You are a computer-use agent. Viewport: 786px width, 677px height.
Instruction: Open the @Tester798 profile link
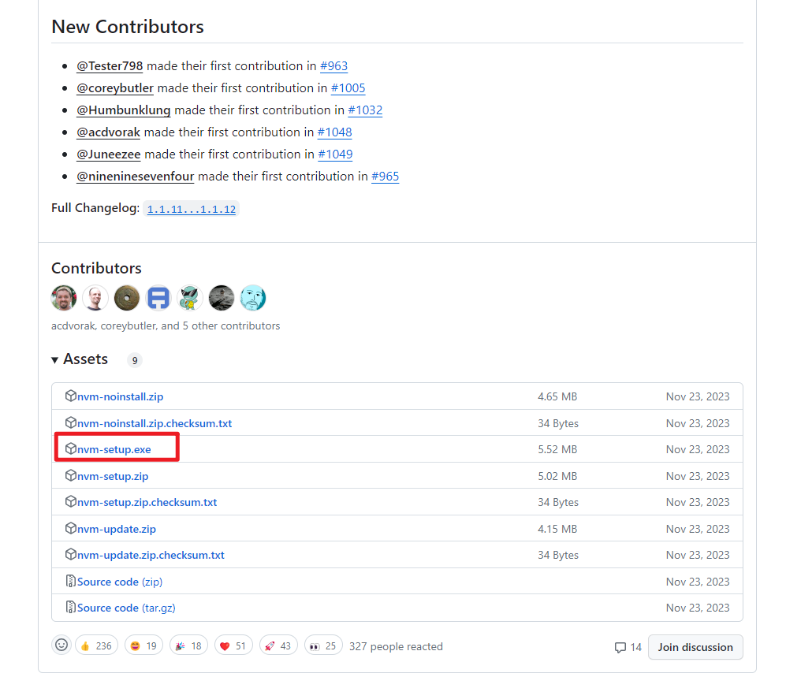110,66
